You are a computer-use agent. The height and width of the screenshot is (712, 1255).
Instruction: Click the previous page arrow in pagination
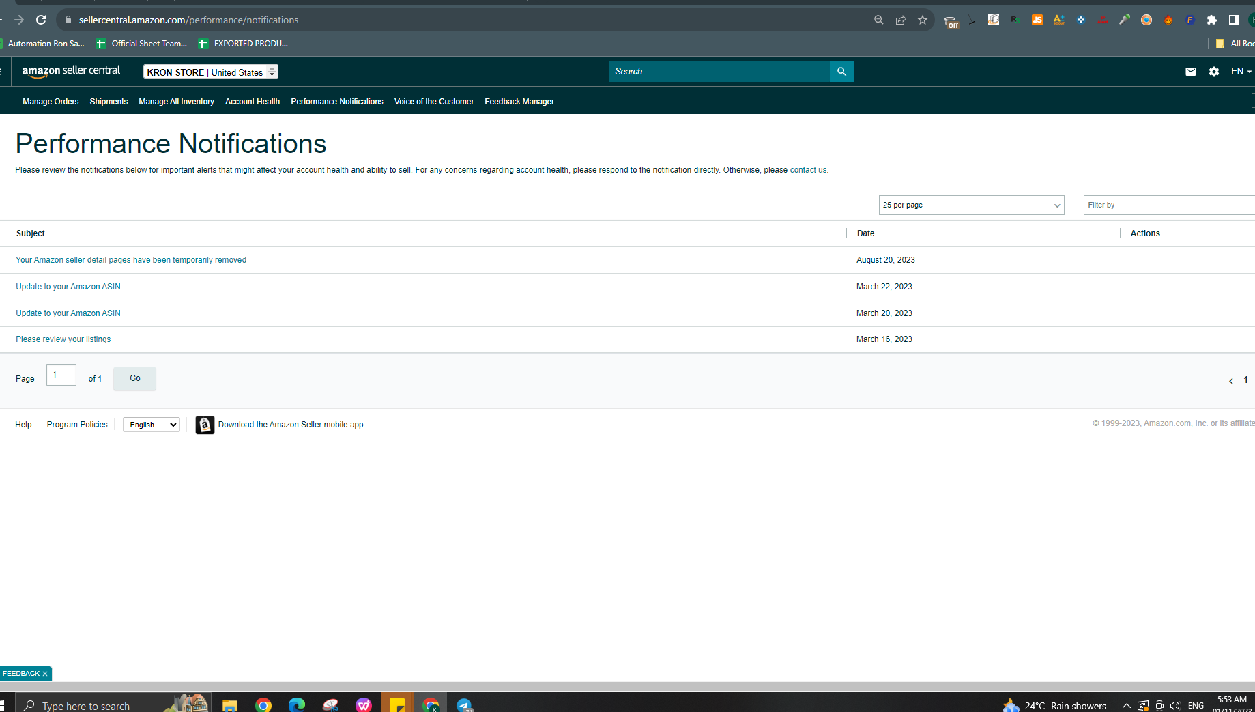(1231, 381)
